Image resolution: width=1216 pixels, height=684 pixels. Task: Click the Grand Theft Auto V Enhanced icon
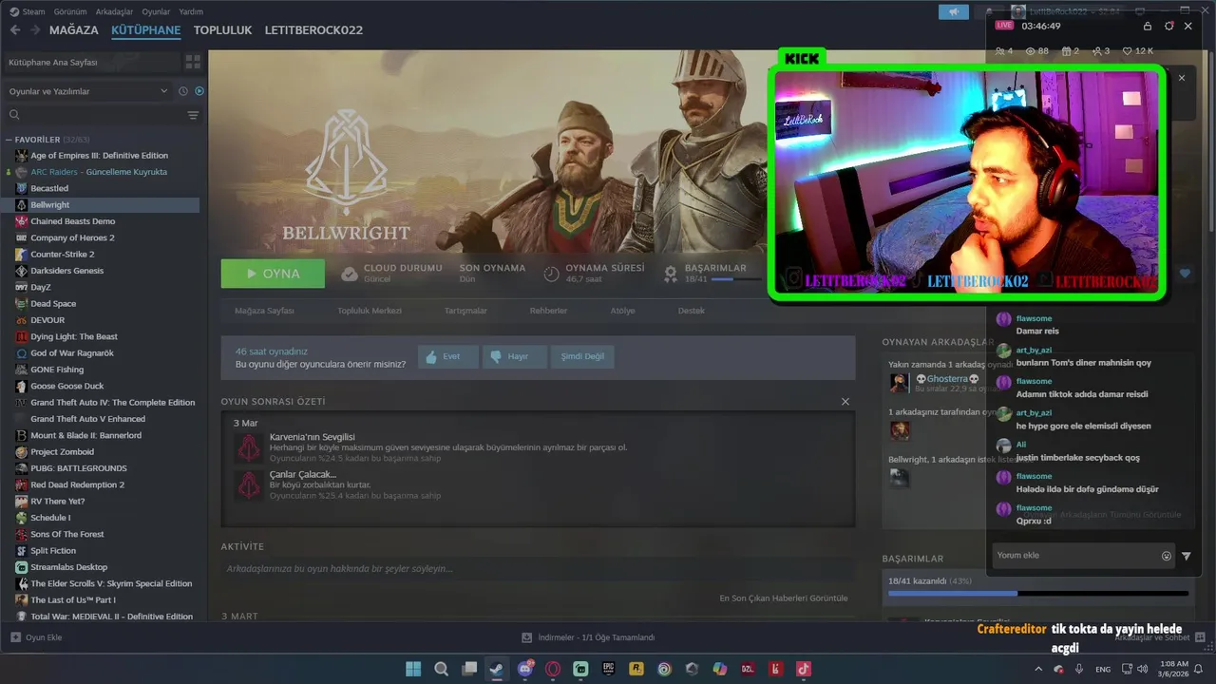pos(22,419)
